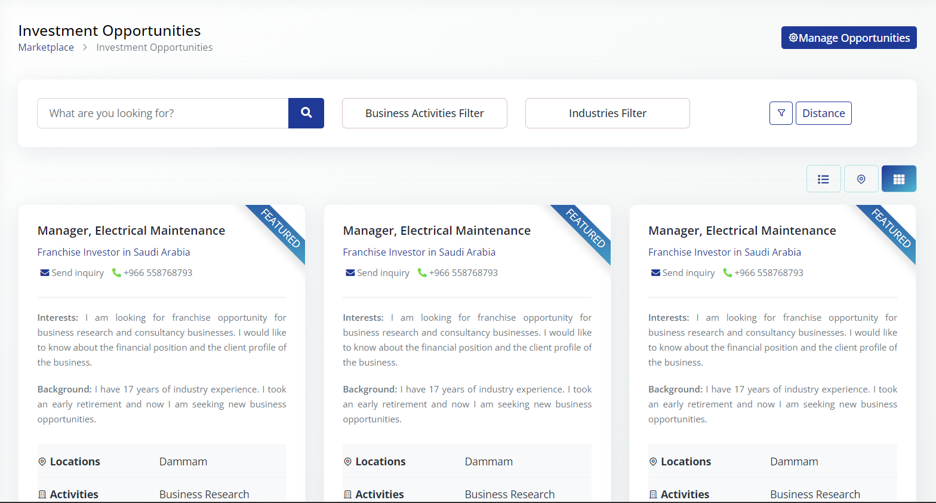Open the Distance filter option
Screen dimensions: 936x503
click(x=823, y=113)
